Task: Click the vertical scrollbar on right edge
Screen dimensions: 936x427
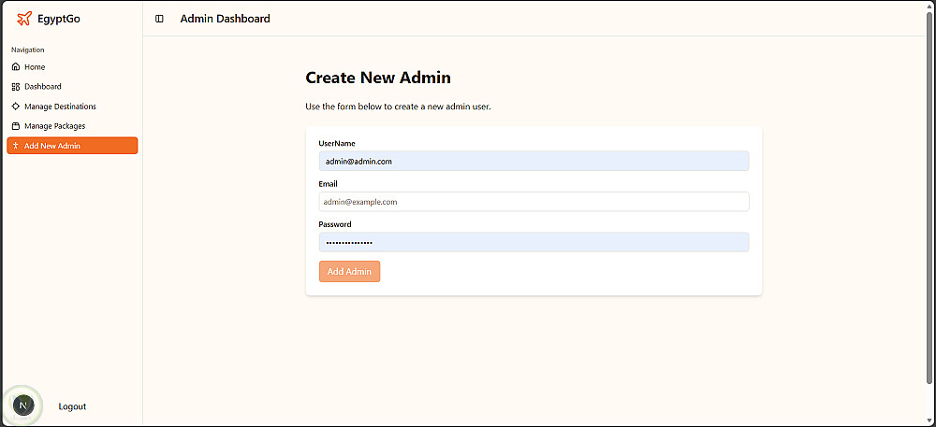Action: click(x=929, y=187)
